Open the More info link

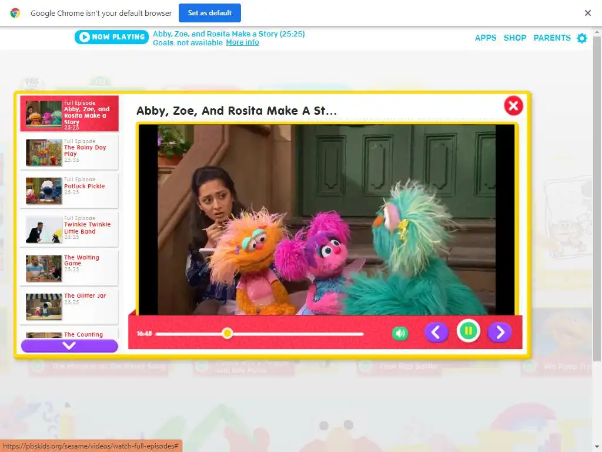coord(242,42)
